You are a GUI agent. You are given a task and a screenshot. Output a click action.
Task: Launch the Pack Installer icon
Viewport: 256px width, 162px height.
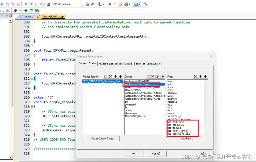point(37,11)
